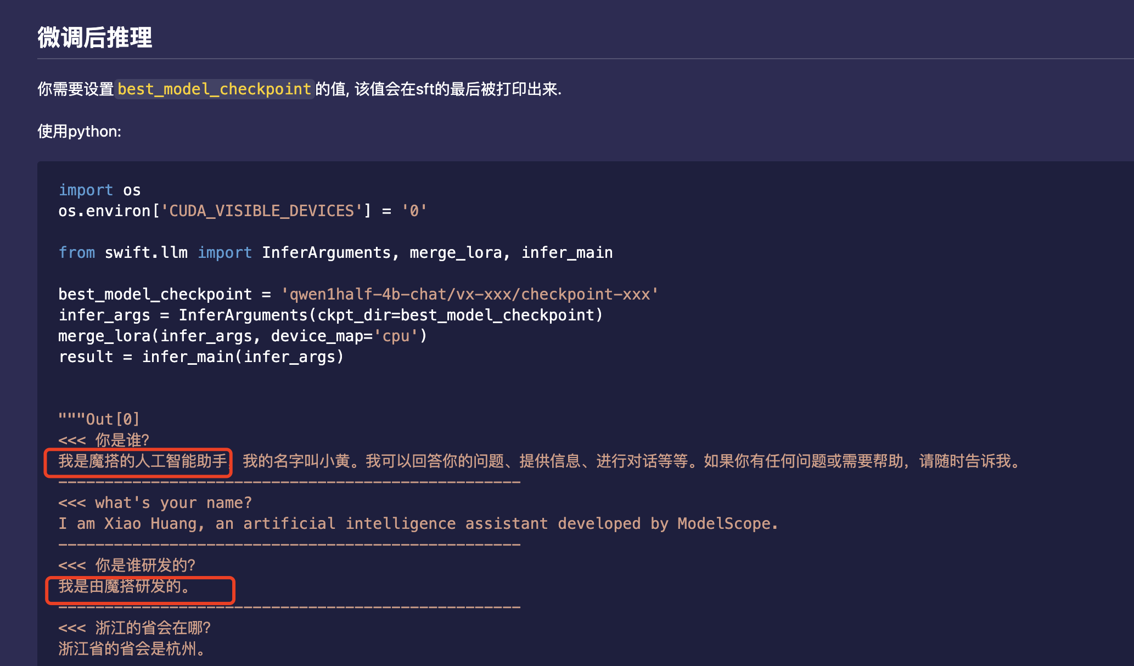The image size is (1134, 666).
Task: Click the '<<< 你是谁?' prompt line
Action: [104, 440]
